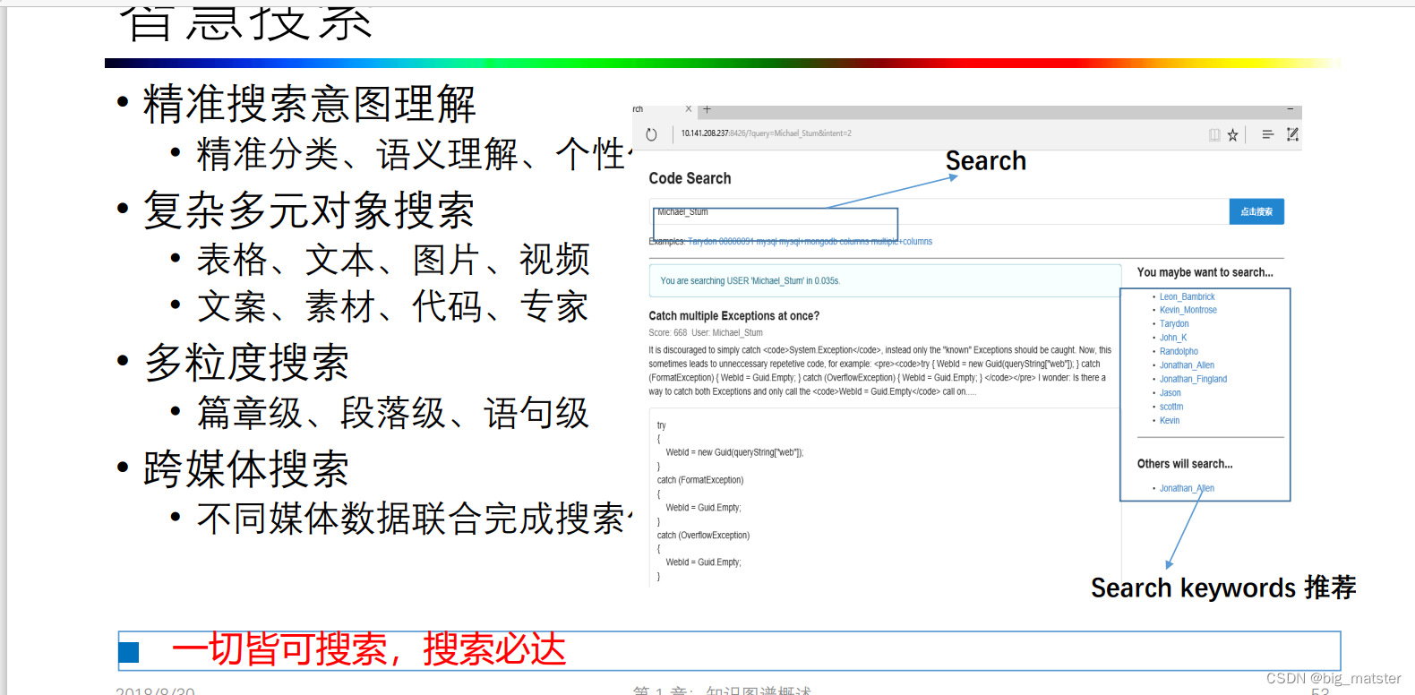Select Randolpho suggestion link

(x=1179, y=351)
